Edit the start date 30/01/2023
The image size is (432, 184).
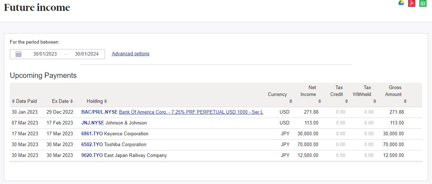click(x=45, y=54)
